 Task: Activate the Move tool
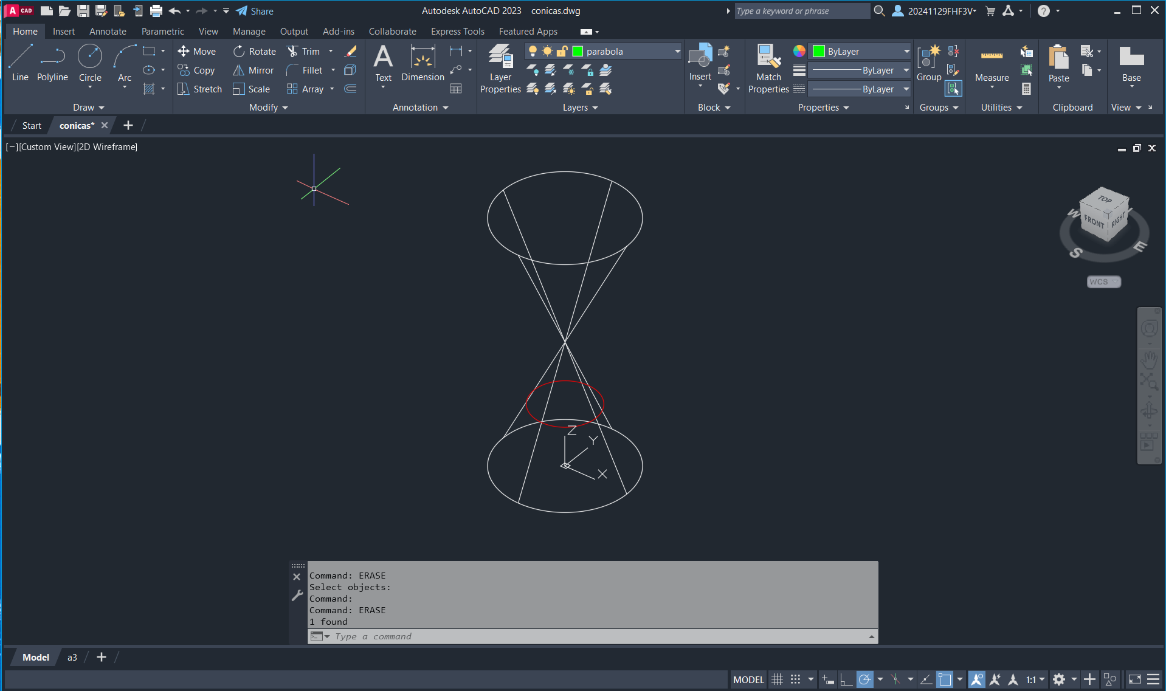click(197, 52)
